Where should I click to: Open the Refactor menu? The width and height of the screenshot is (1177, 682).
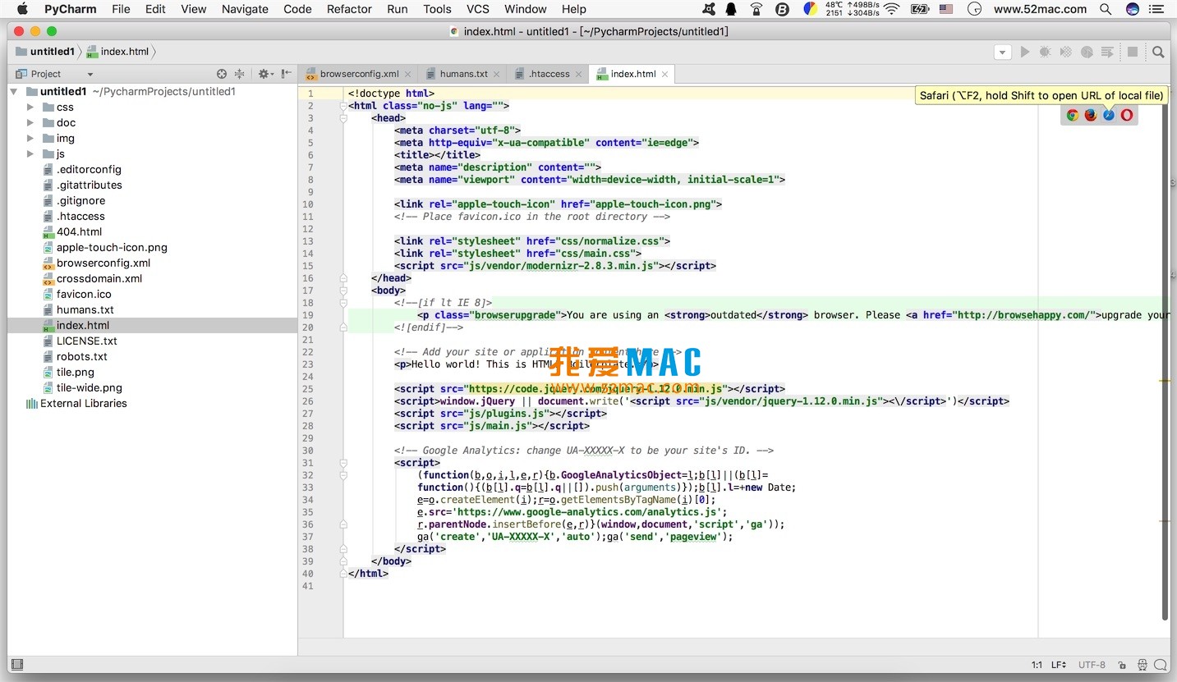click(349, 9)
